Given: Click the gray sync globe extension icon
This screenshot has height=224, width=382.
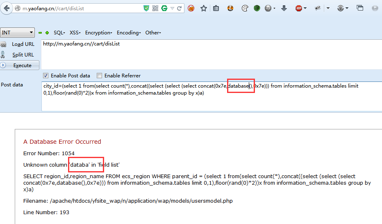Looking at the screenshot, I should point(341,9).
